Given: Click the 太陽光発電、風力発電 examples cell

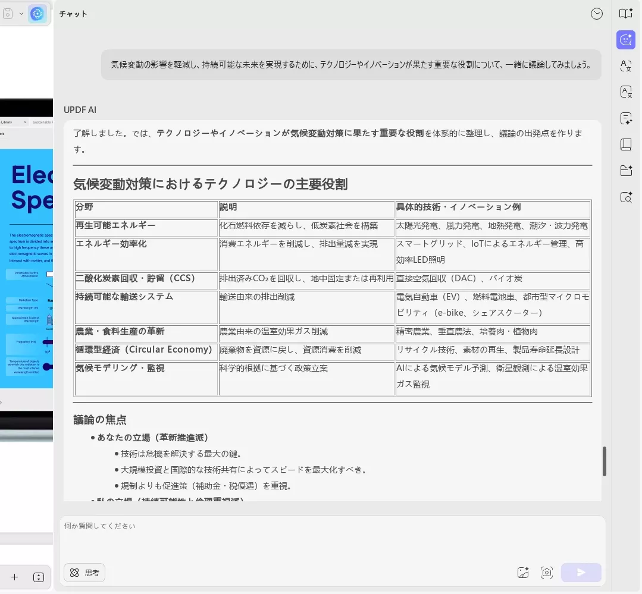Looking at the screenshot, I should (x=493, y=228).
